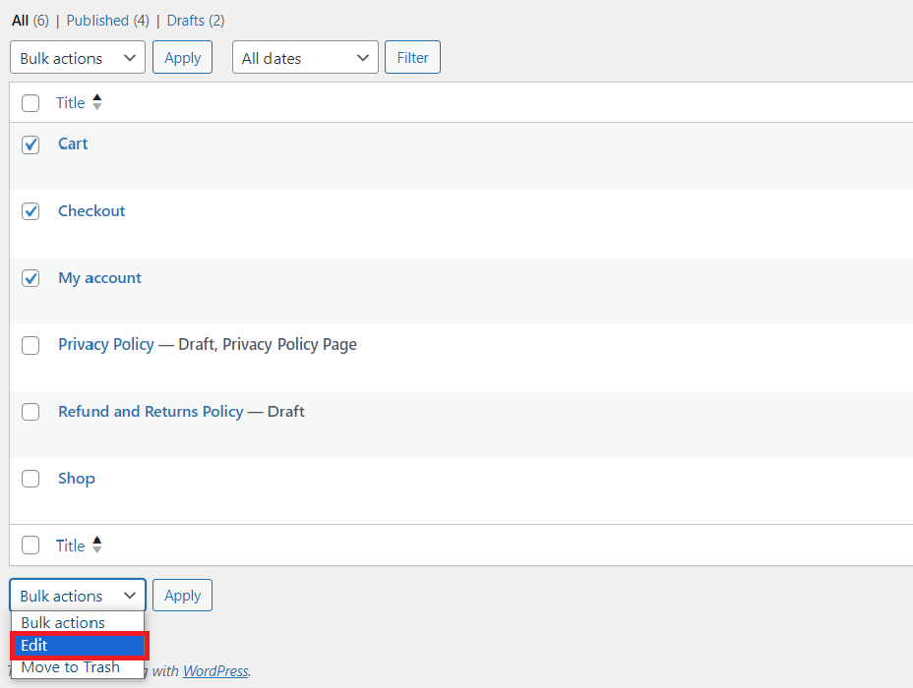Viewport: 913px width, 688px height.
Task: View only Published pages
Action: tap(99, 20)
